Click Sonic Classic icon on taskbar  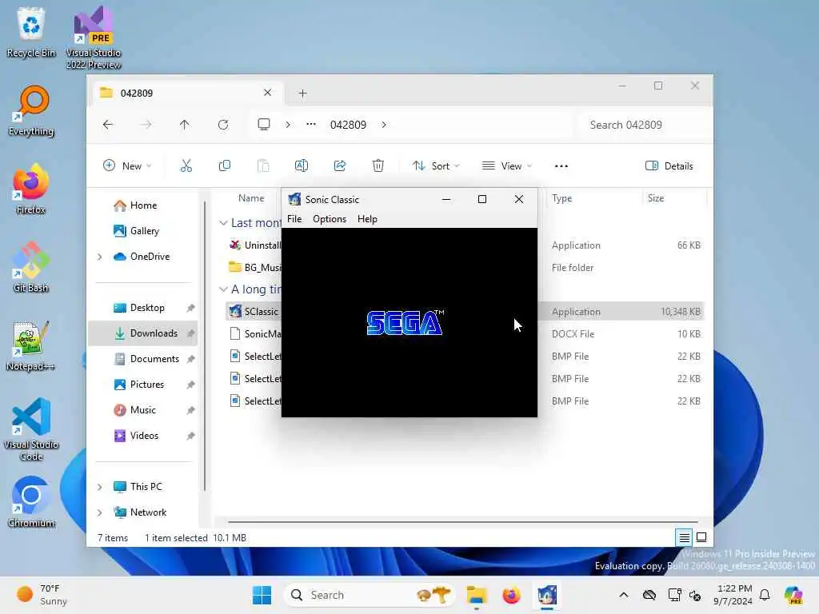point(547,595)
